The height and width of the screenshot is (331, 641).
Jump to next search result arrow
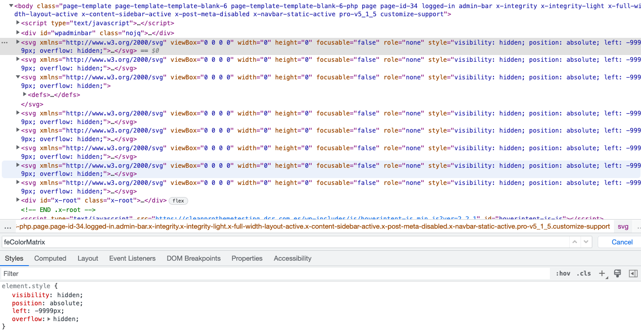point(586,242)
